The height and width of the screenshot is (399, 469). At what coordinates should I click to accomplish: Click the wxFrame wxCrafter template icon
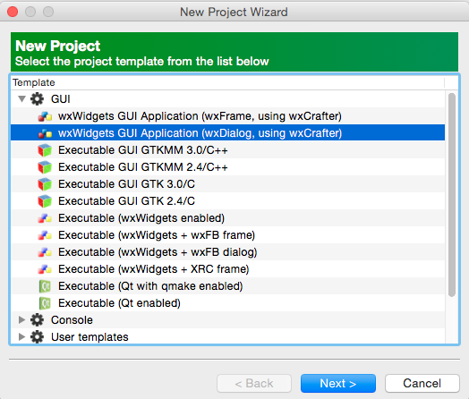[45, 116]
